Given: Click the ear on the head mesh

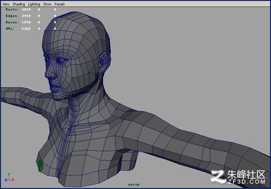Looking at the screenshot, I should tap(105, 62).
